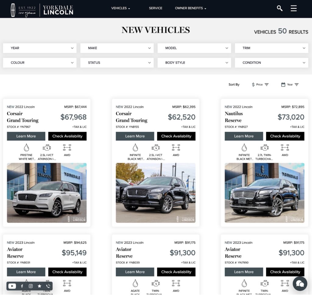
Task: Click the dollar sign Price sort icon
Action: pyautogui.click(x=253, y=85)
